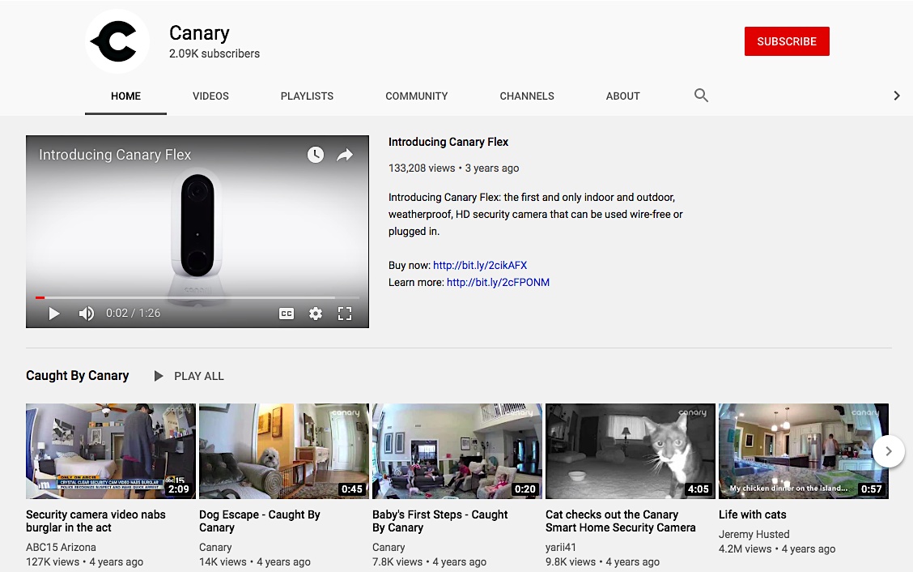Viewport: 913px width, 572px height.
Task: Click the Watch Later clock icon
Action: pos(315,154)
